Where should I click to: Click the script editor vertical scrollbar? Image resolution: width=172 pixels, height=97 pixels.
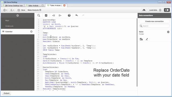click(137, 53)
